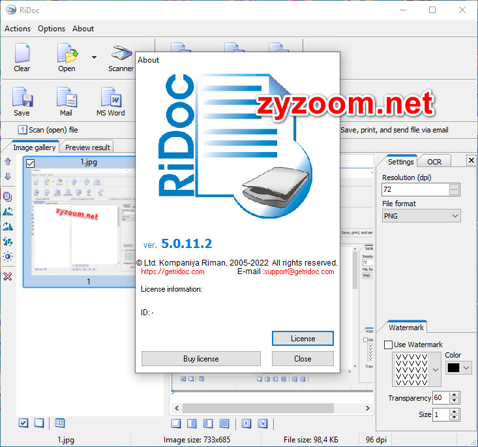
Task: Click the support@getridoc.com email link
Action: click(x=299, y=271)
